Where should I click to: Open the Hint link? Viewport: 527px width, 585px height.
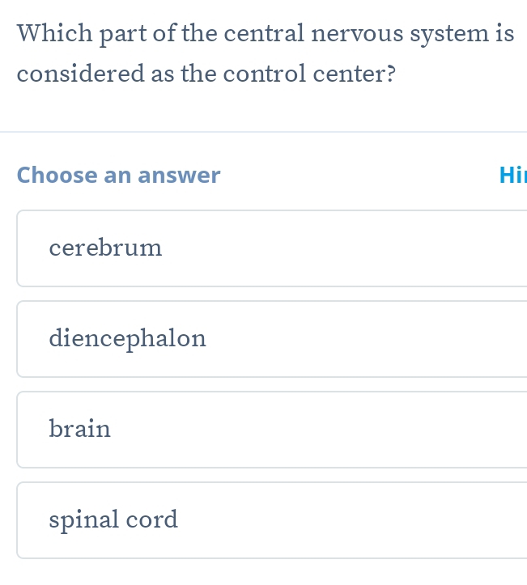[x=512, y=175]
